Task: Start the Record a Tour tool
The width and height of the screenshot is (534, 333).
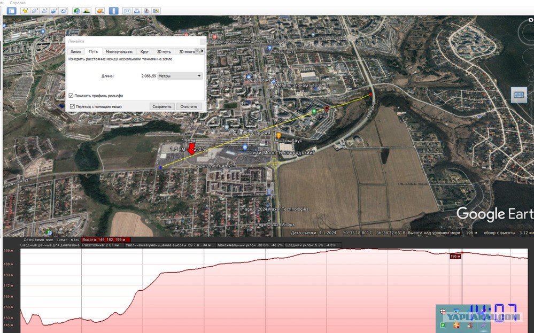Action: [x=64, y=11]
